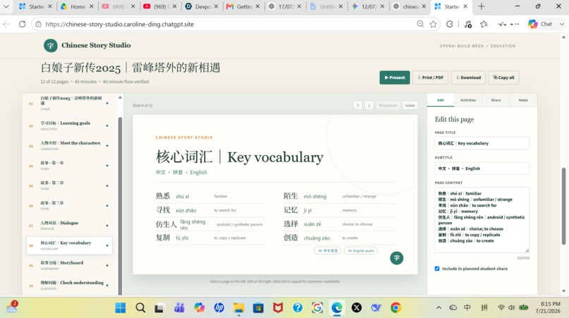Open the weather widget on the taskbar
This screenshot has height=318, width=569.
(x=11, y=307)
